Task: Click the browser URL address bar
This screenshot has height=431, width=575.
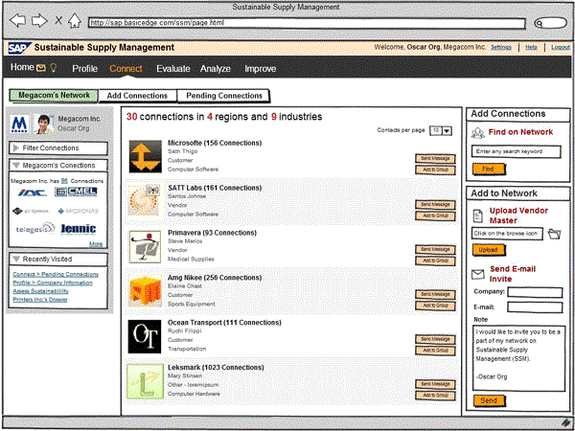Action: pyautogui.click(x=307, y=23)
